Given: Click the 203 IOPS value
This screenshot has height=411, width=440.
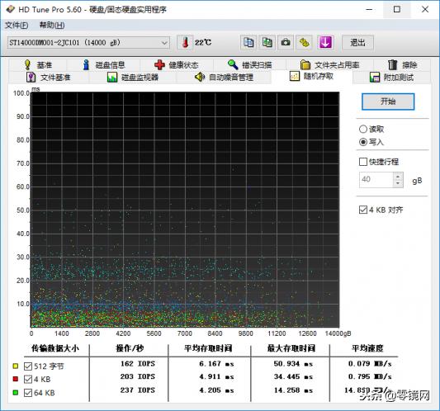Looking at the screenshot, I should pos(138,376).
